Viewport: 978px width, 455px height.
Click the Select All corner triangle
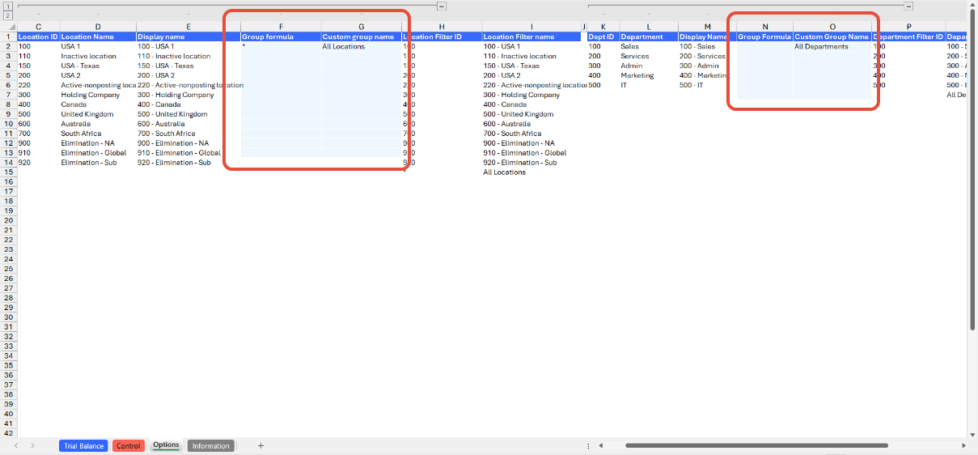point(8,27)
